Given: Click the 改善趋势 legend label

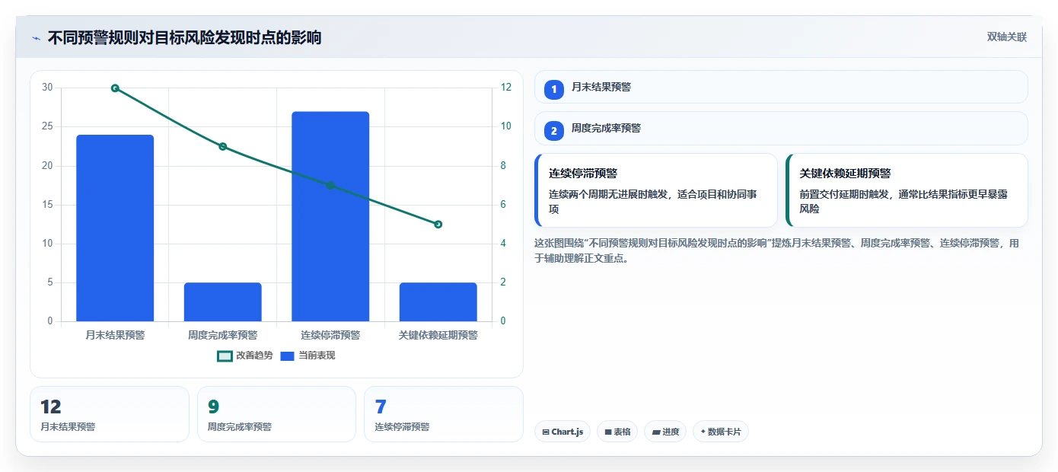Looking at the screenshot, I should tap(254, 356).
